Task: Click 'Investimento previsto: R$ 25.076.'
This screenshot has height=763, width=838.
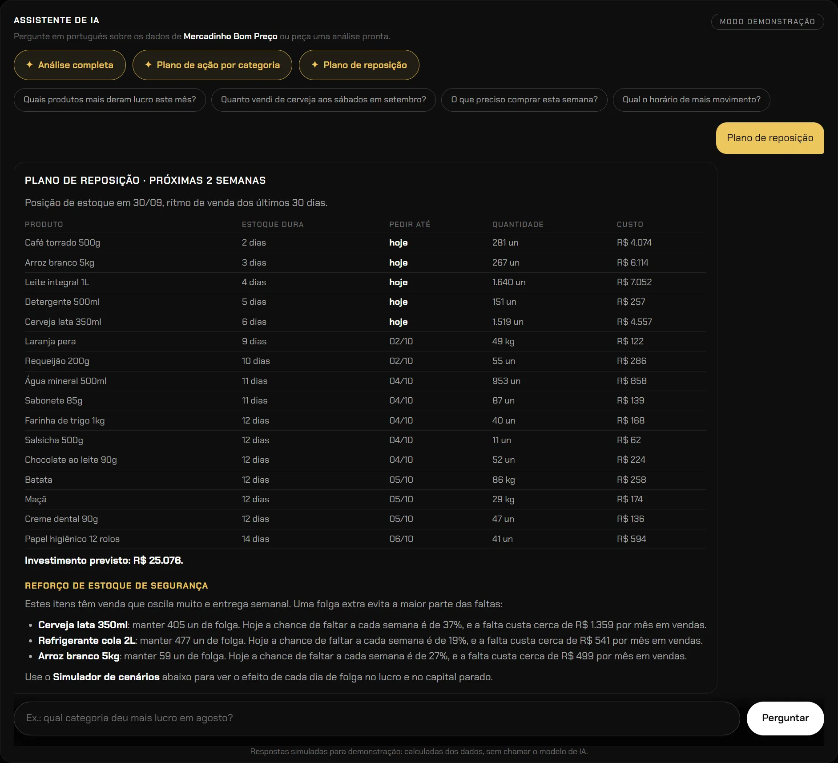Action: 104,560
